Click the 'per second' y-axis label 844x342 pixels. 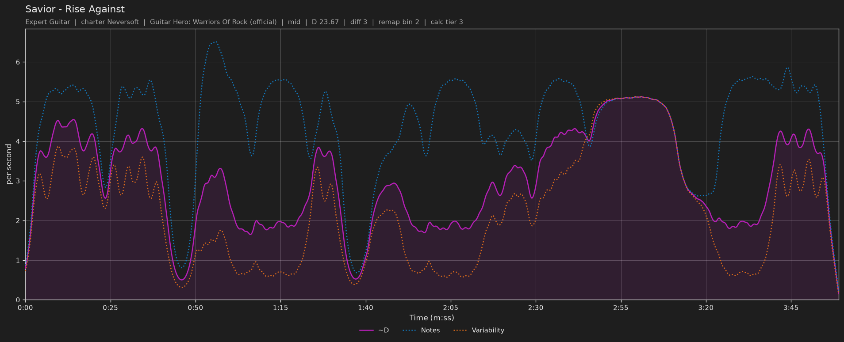[x=9, y=164]
